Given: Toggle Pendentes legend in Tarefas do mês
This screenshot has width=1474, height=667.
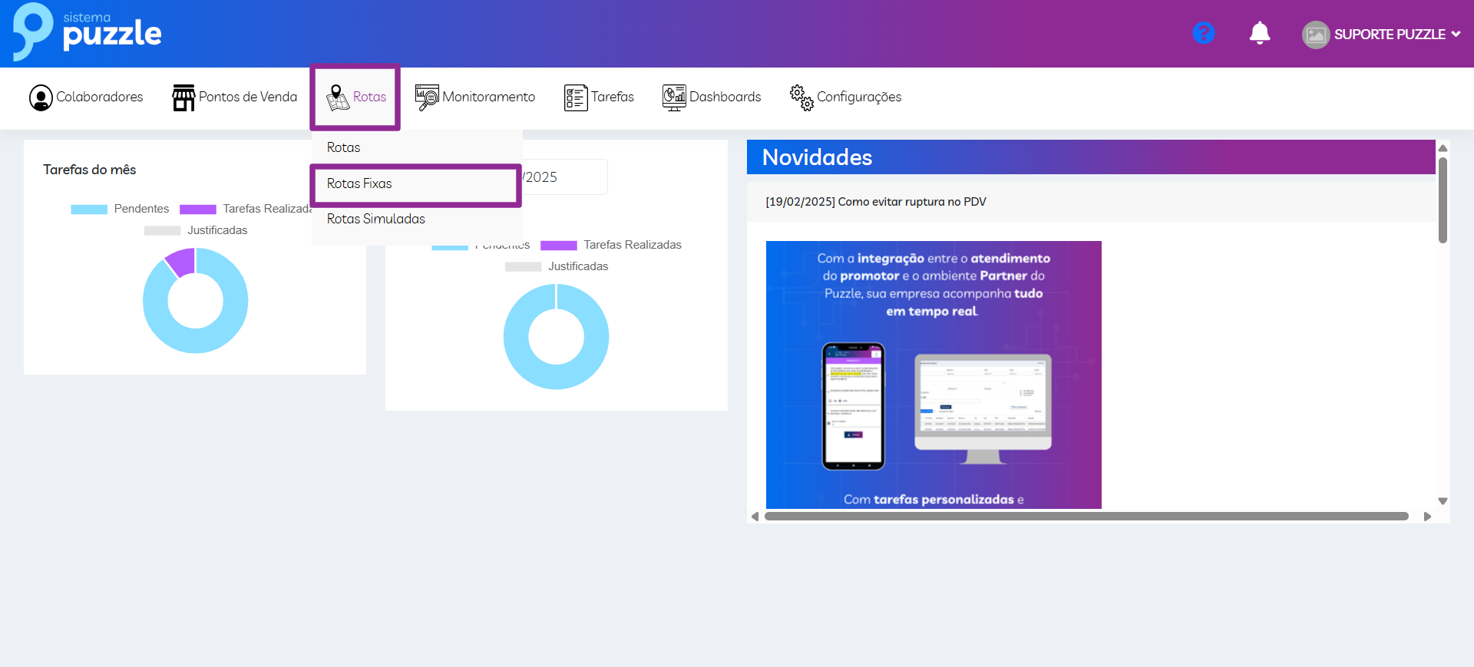Looking at the screenshot, I should pos(120,209).
